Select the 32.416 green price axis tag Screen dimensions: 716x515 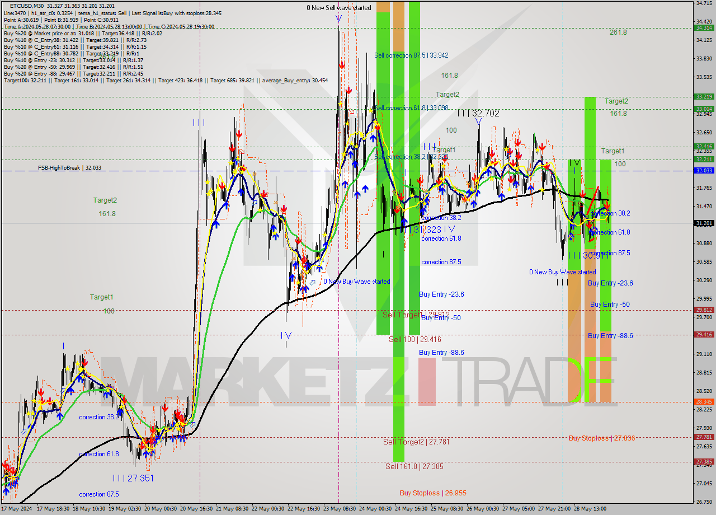click(x=704, y=146)
